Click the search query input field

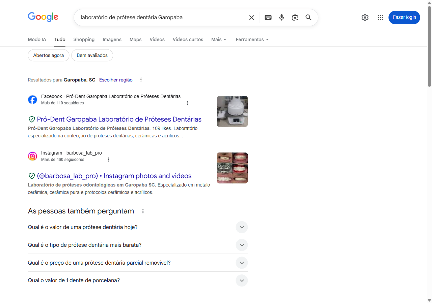coord(162,18)
